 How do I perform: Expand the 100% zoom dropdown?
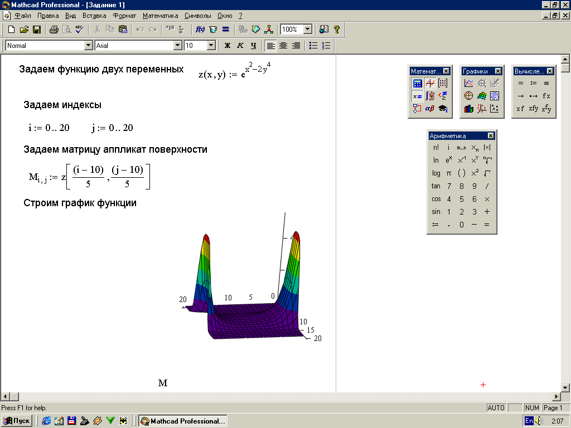(x=308, y=30)
